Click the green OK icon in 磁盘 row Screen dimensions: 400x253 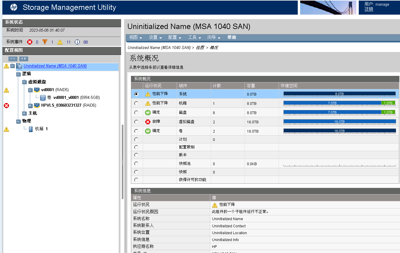pos(148,113)
